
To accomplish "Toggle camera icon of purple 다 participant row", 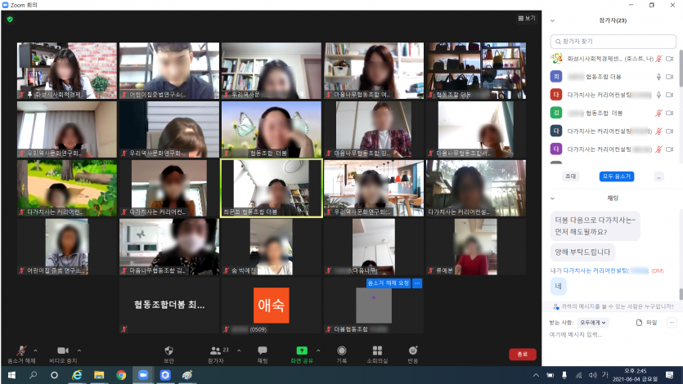I will click(669, 150).
